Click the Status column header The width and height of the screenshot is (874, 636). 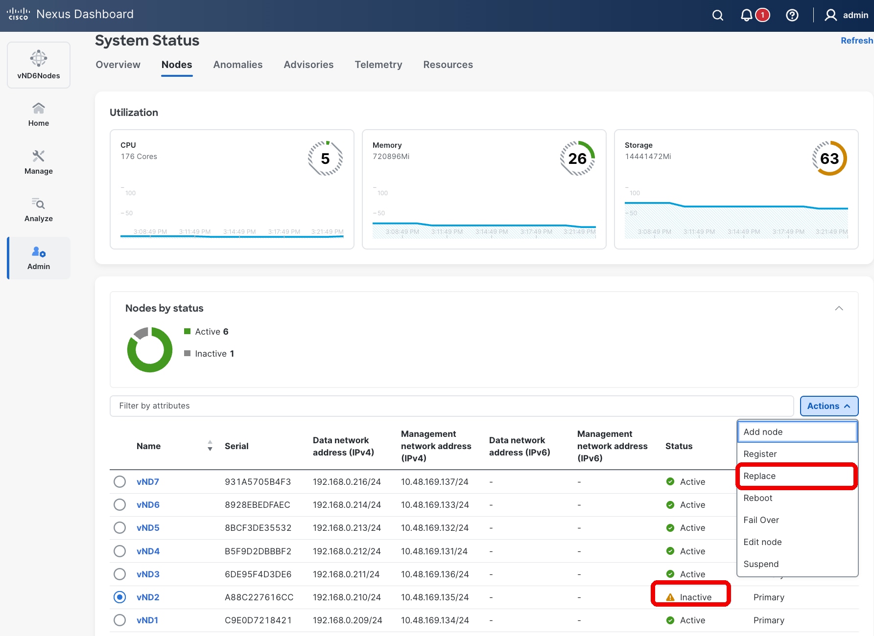[x=679, y=446]
